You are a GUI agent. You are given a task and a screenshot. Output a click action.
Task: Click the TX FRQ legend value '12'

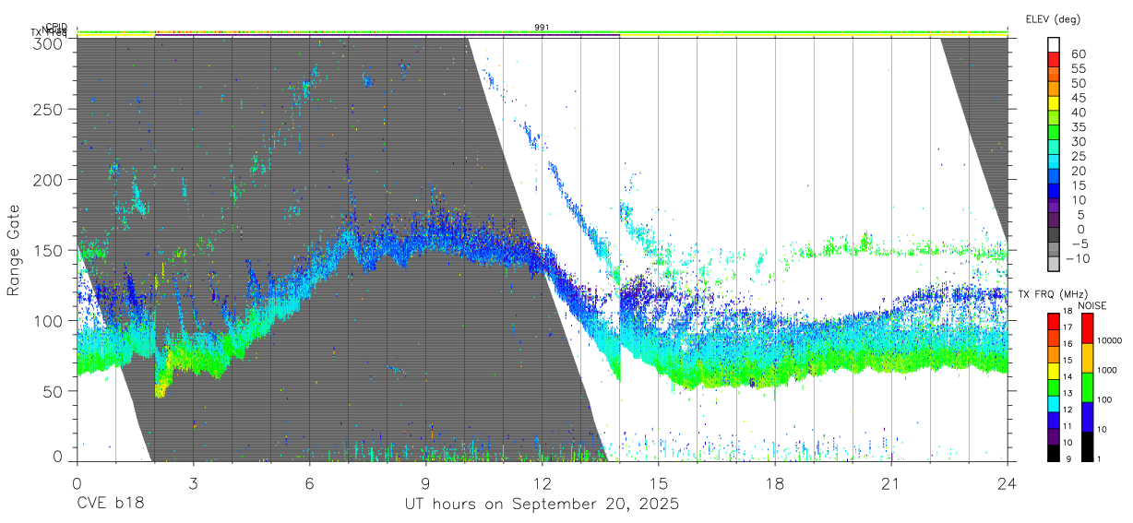(x=1067, y=410)
